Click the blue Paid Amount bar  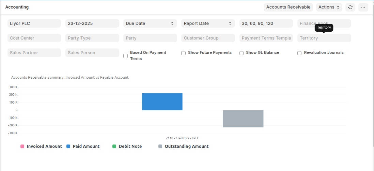point(162,102)
